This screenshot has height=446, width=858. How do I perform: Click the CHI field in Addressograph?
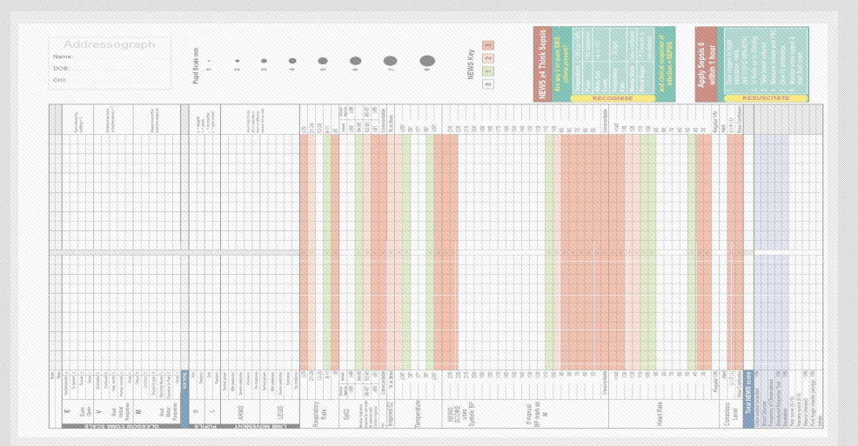click(113, 79)
